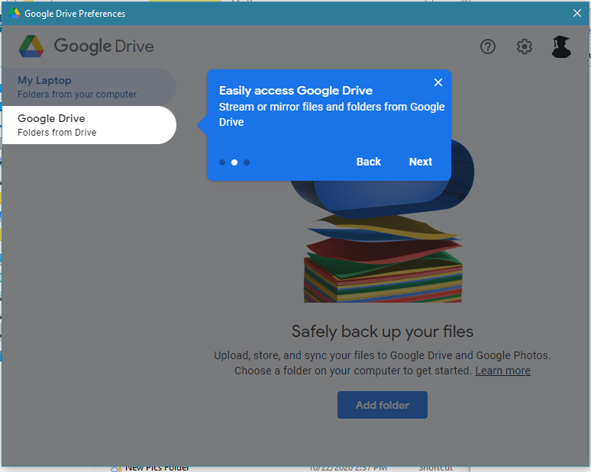Image resolution: width=591 pixels, height=472 pixels.
Task: Click Next in the tour popup
Action: click(x=421, y=162)
